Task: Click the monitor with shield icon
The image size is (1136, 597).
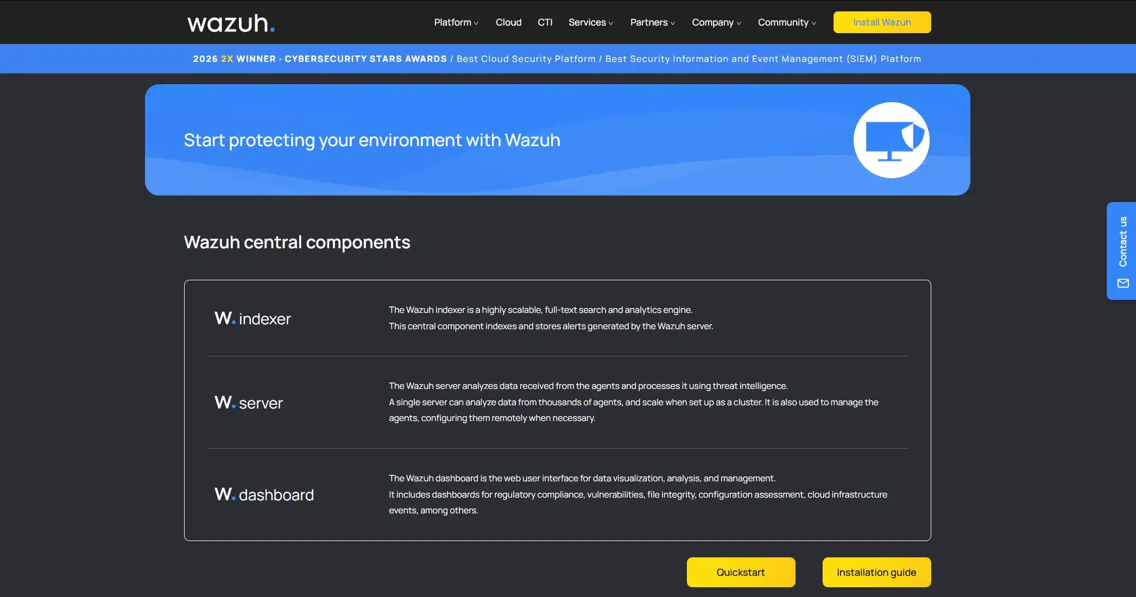Action: point(891,140)
